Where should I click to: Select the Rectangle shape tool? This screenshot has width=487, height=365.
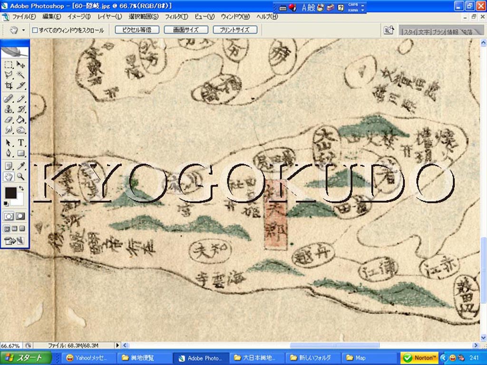[x=20, y=153]
